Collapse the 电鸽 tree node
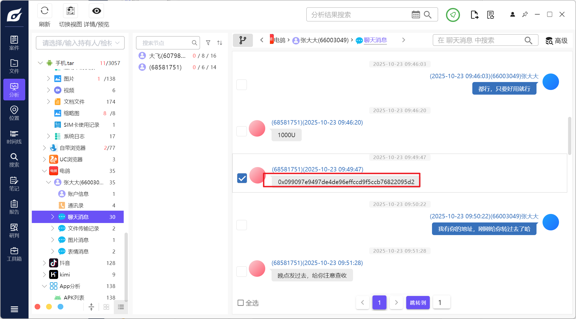Image resolution: width=576 pixels, height=319 pixels. point(44,171)
